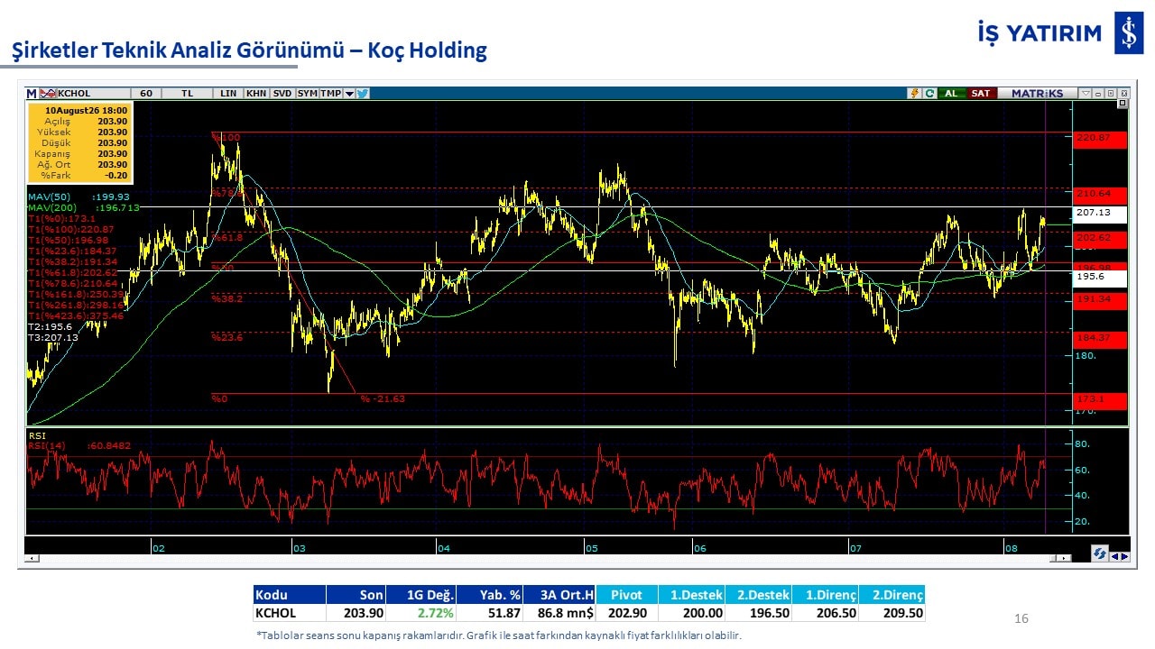The height and width of the screenshot is (649, 1155).
Task: Open the chart type icon beside KCHOL
Action: (48, 93)
